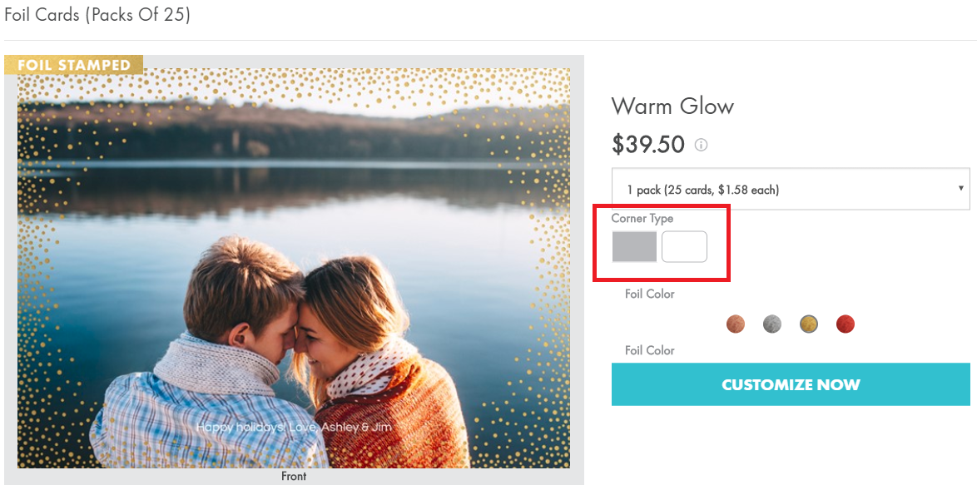
Task: Click the Foil Cards (Packs Of 25) heading
Action: click(97, 15)
